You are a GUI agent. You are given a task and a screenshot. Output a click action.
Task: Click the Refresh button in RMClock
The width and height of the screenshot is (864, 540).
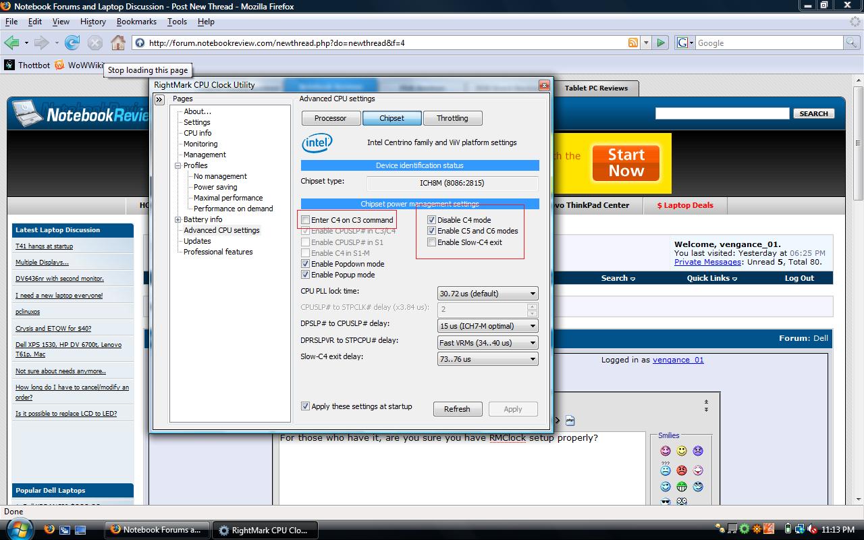pos(457,409)
